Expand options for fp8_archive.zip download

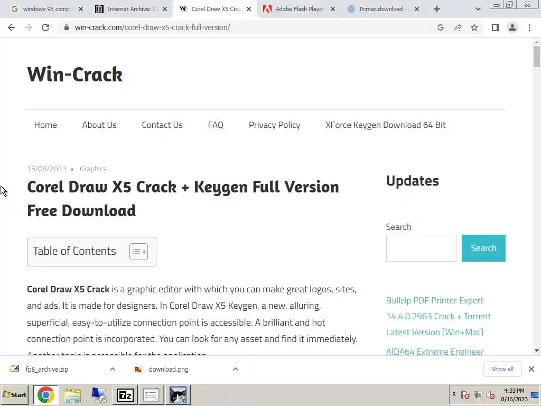pyautogui.click(x=113, y=369)
